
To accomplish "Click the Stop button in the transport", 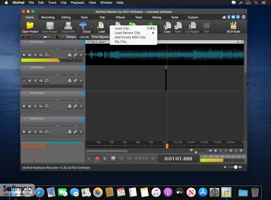I will pos(113,159).
